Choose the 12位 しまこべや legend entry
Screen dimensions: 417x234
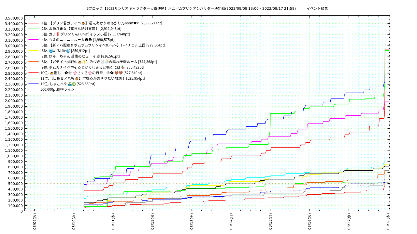[x=68, y=84]
